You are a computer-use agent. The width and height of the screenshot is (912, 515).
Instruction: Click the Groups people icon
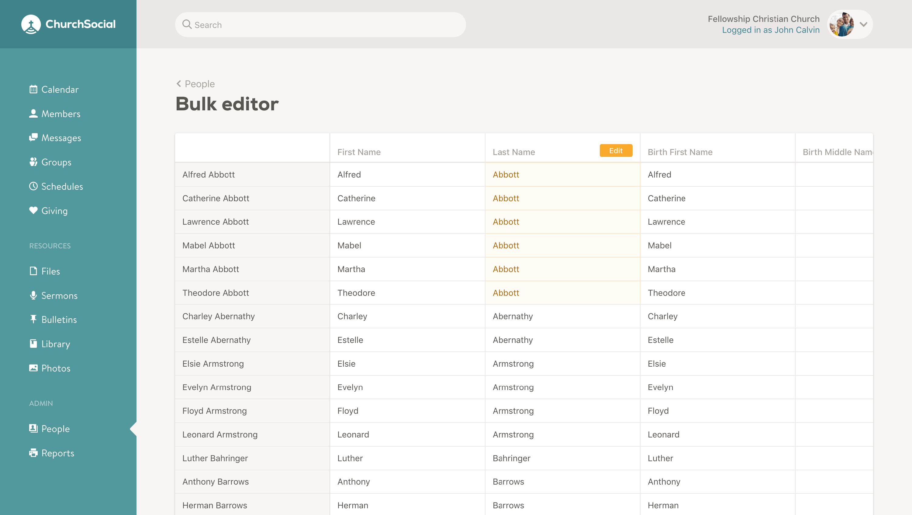33,162
